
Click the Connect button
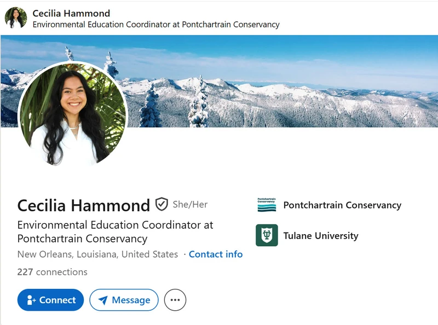point(50,300)
